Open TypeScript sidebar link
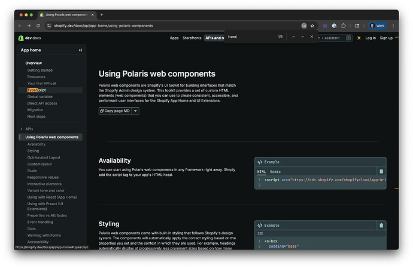413x268 pixels. coord(37,90)
